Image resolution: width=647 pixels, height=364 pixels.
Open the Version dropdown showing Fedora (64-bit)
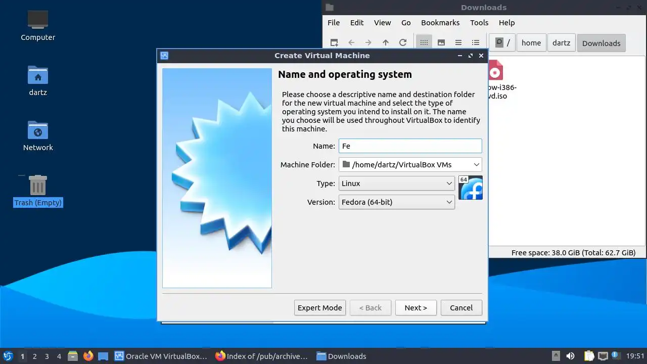(396, 202)
